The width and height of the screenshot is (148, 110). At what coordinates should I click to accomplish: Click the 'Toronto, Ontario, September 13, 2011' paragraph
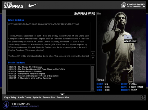tap(49, 43)
